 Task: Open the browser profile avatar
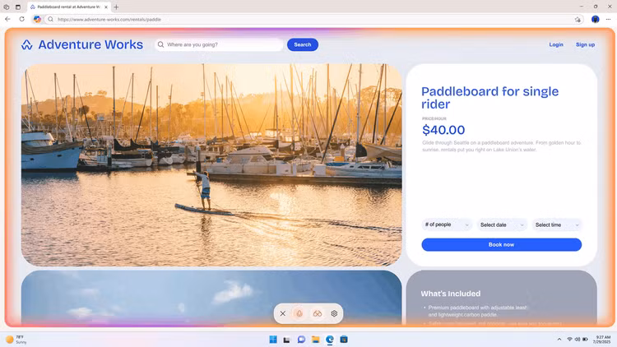595,19
